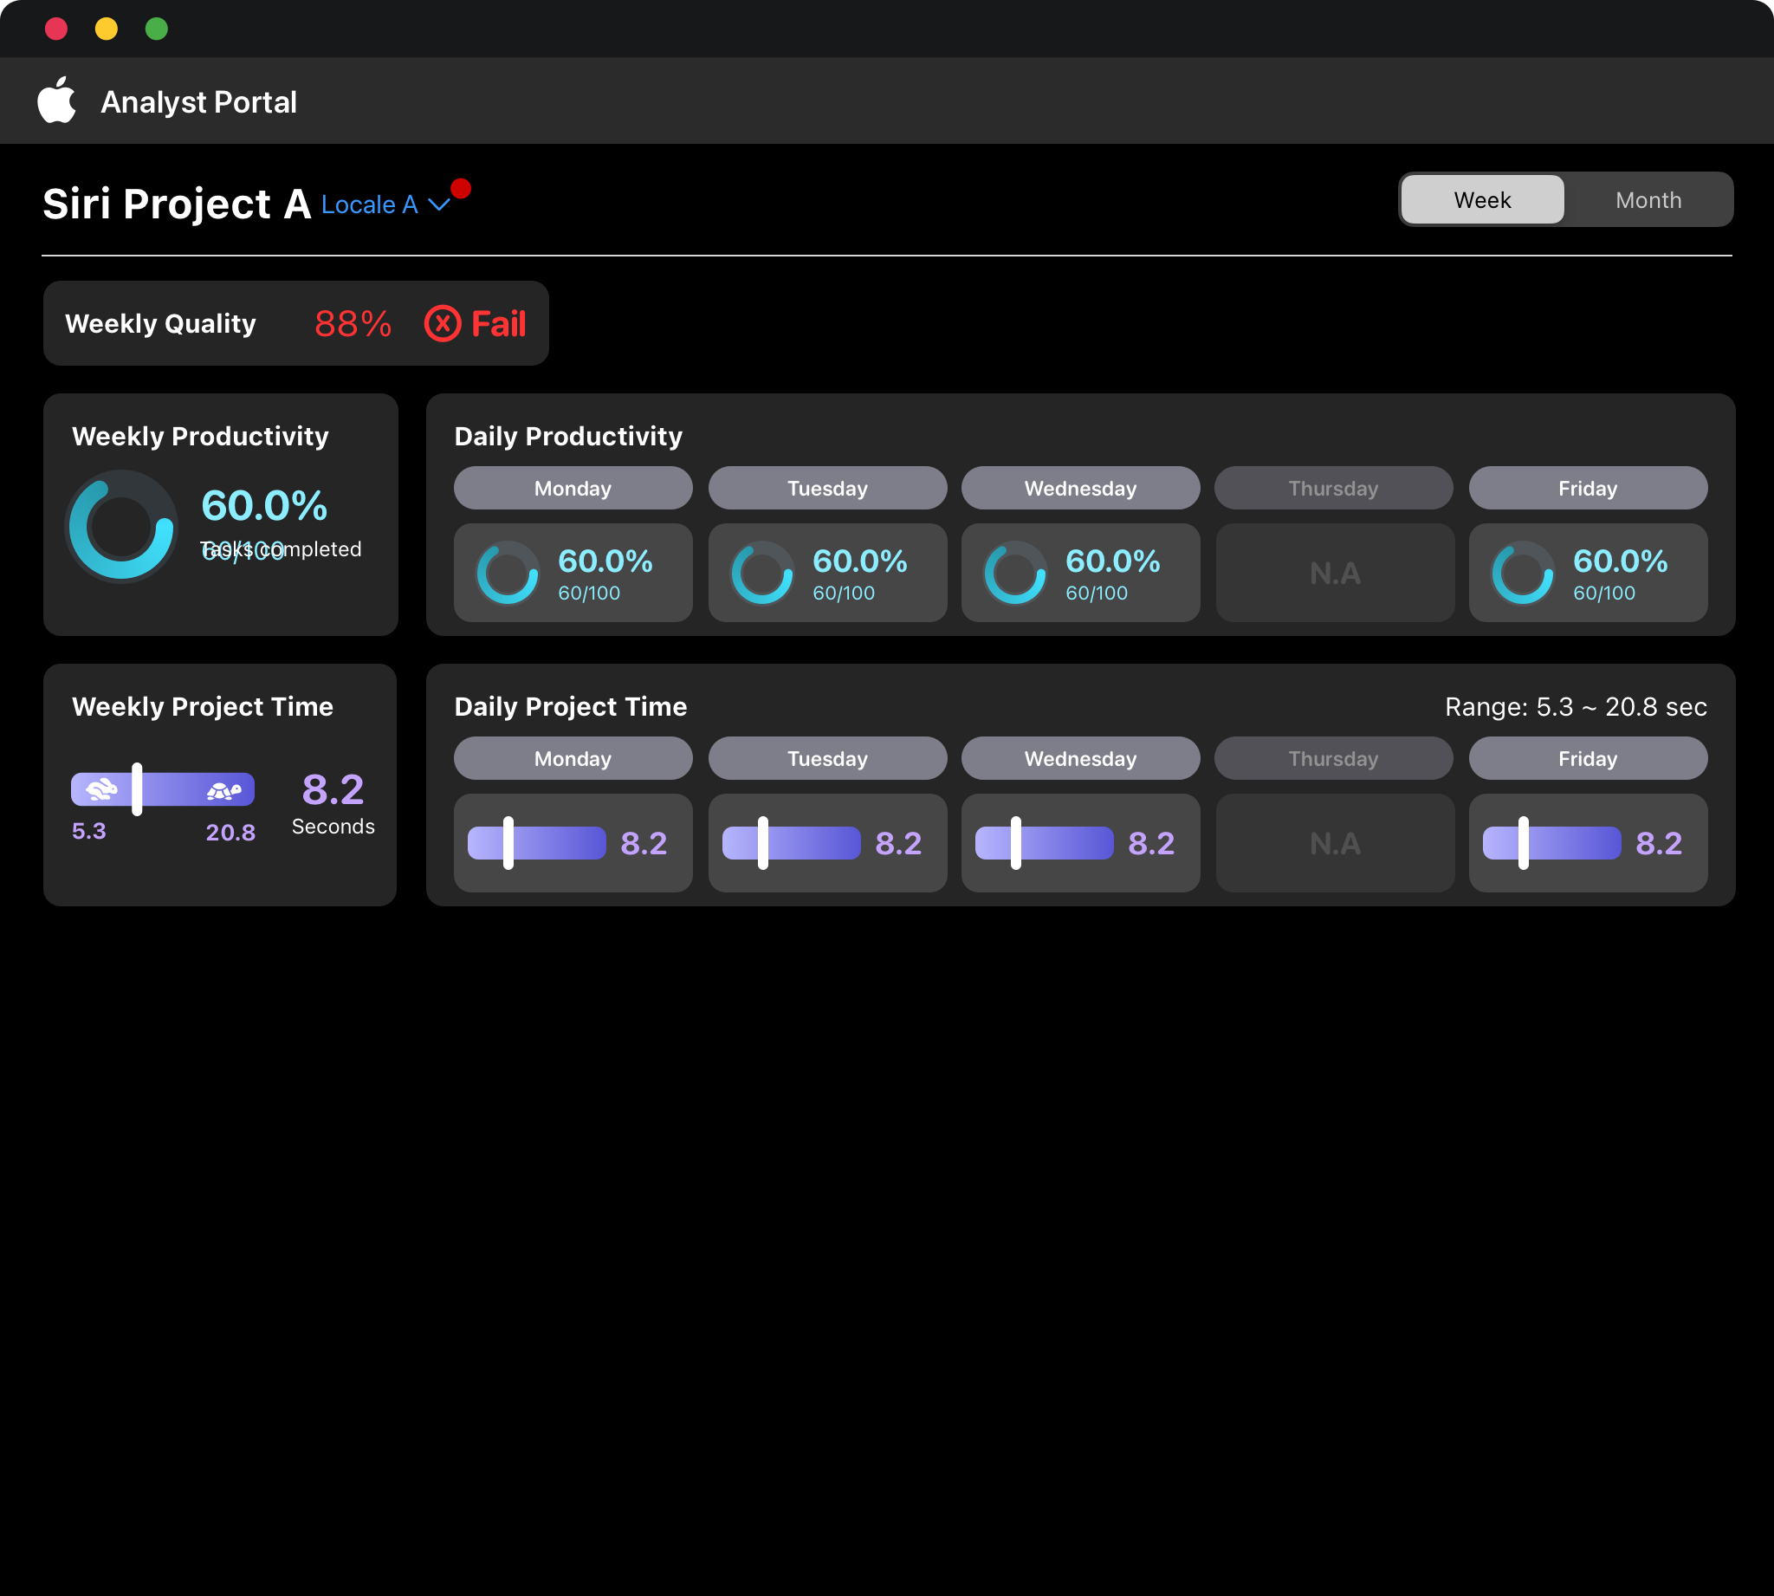
Task: Click the Siri Project A title
Action: pyautogui.click(x=177, y=204)
